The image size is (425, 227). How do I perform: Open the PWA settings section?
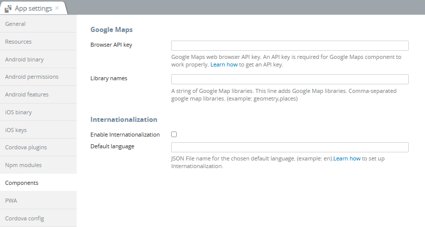38,201
